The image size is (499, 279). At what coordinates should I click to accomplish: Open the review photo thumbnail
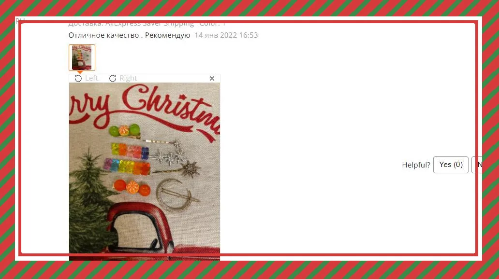(82, 57)
